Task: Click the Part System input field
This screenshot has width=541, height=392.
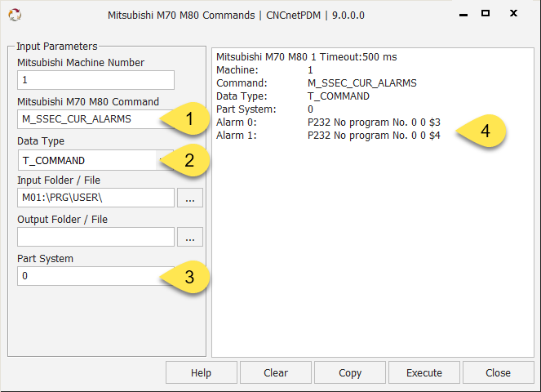Action: click(x=95, y=276)
